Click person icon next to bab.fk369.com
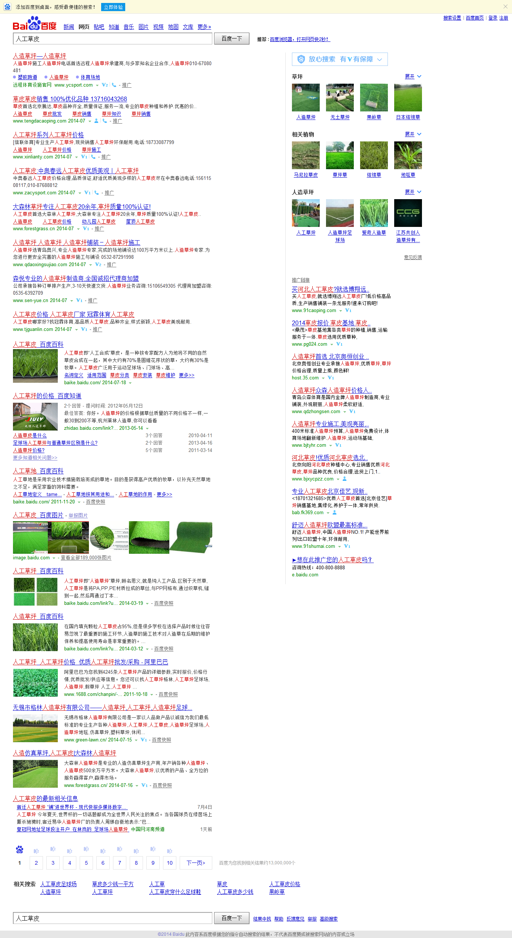Viewport: 512px width, 938px height. click(x=335, y=513)
